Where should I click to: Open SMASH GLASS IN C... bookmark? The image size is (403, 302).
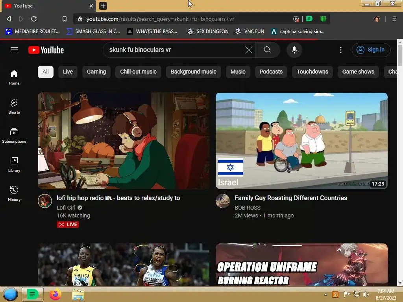point(93,31)
